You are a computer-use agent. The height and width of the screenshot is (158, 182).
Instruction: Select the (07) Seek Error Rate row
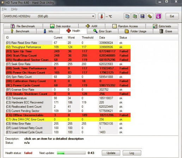[68, 64]
